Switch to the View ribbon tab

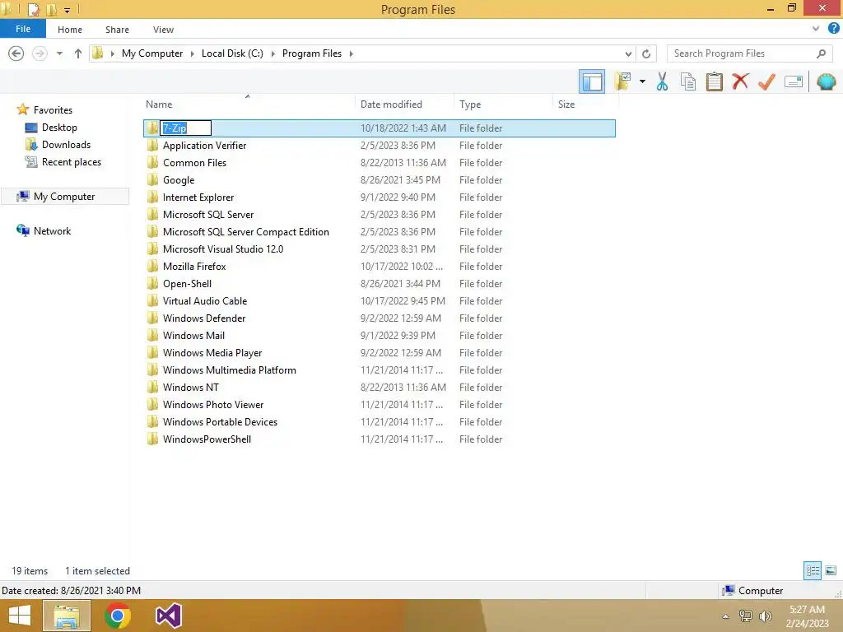163,30
